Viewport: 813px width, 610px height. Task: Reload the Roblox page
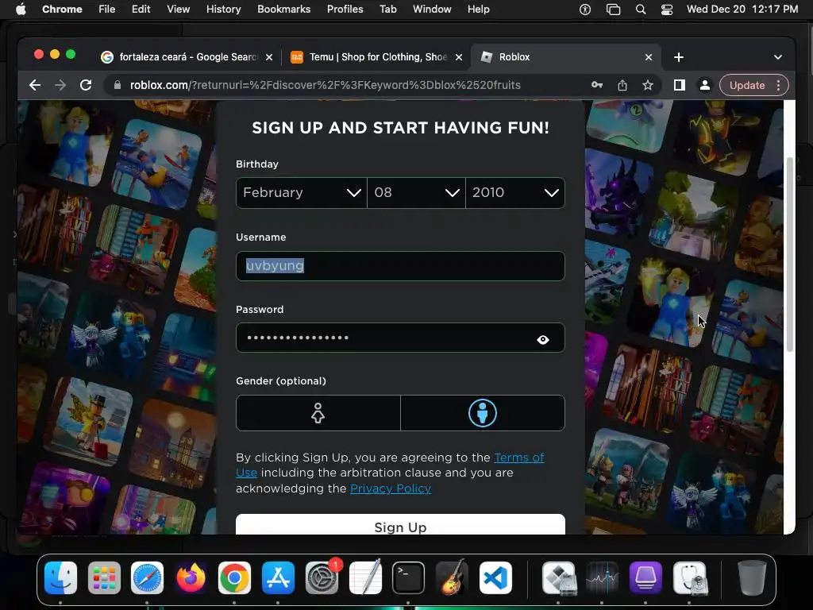coord(86,85)
